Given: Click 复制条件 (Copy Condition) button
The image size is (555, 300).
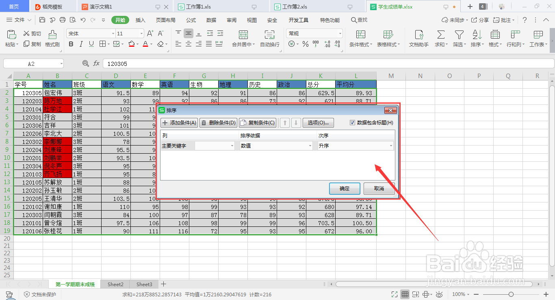Looking at the screenshot, I should click(x=258, y=122).
